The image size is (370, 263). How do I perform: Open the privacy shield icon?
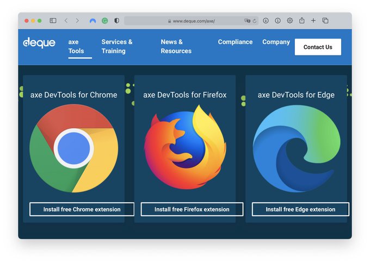point(116,21)
